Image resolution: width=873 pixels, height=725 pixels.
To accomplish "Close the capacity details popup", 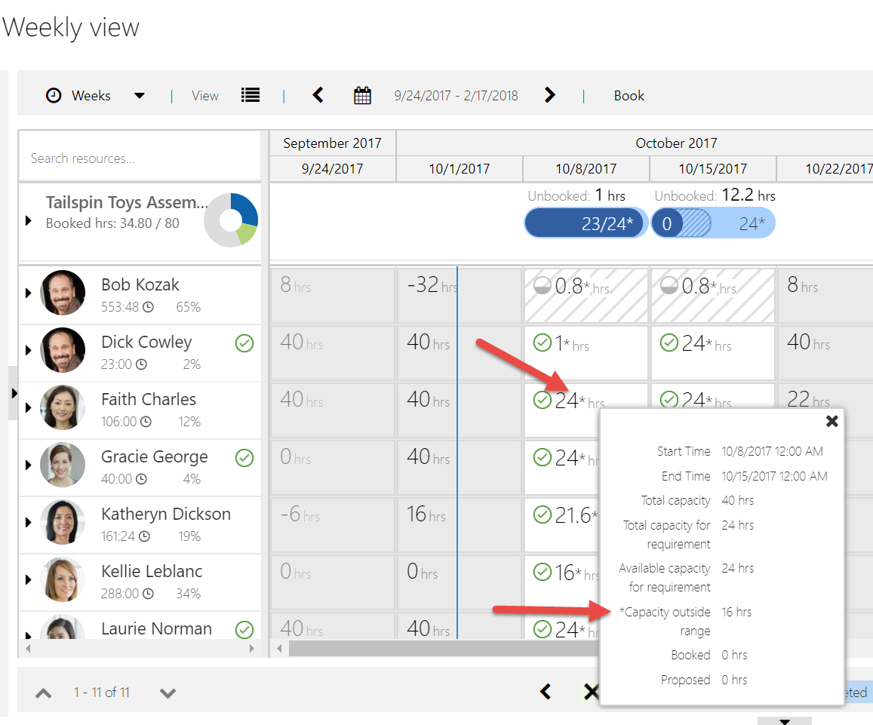I will pyautogui.click(x=832, y=421).
